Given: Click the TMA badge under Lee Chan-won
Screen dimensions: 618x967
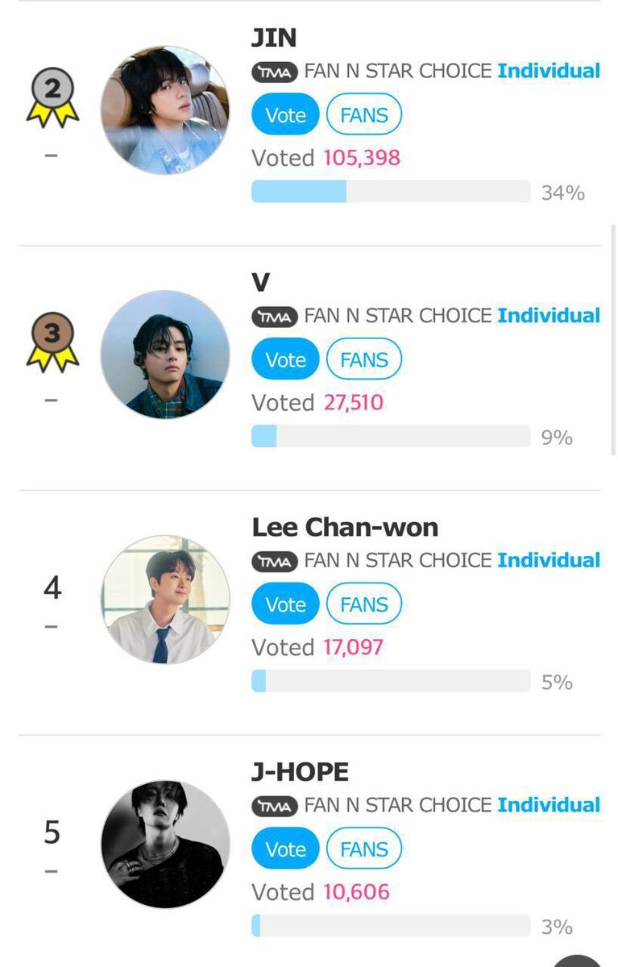Looking at the screenshot, I should click(275, 561).
